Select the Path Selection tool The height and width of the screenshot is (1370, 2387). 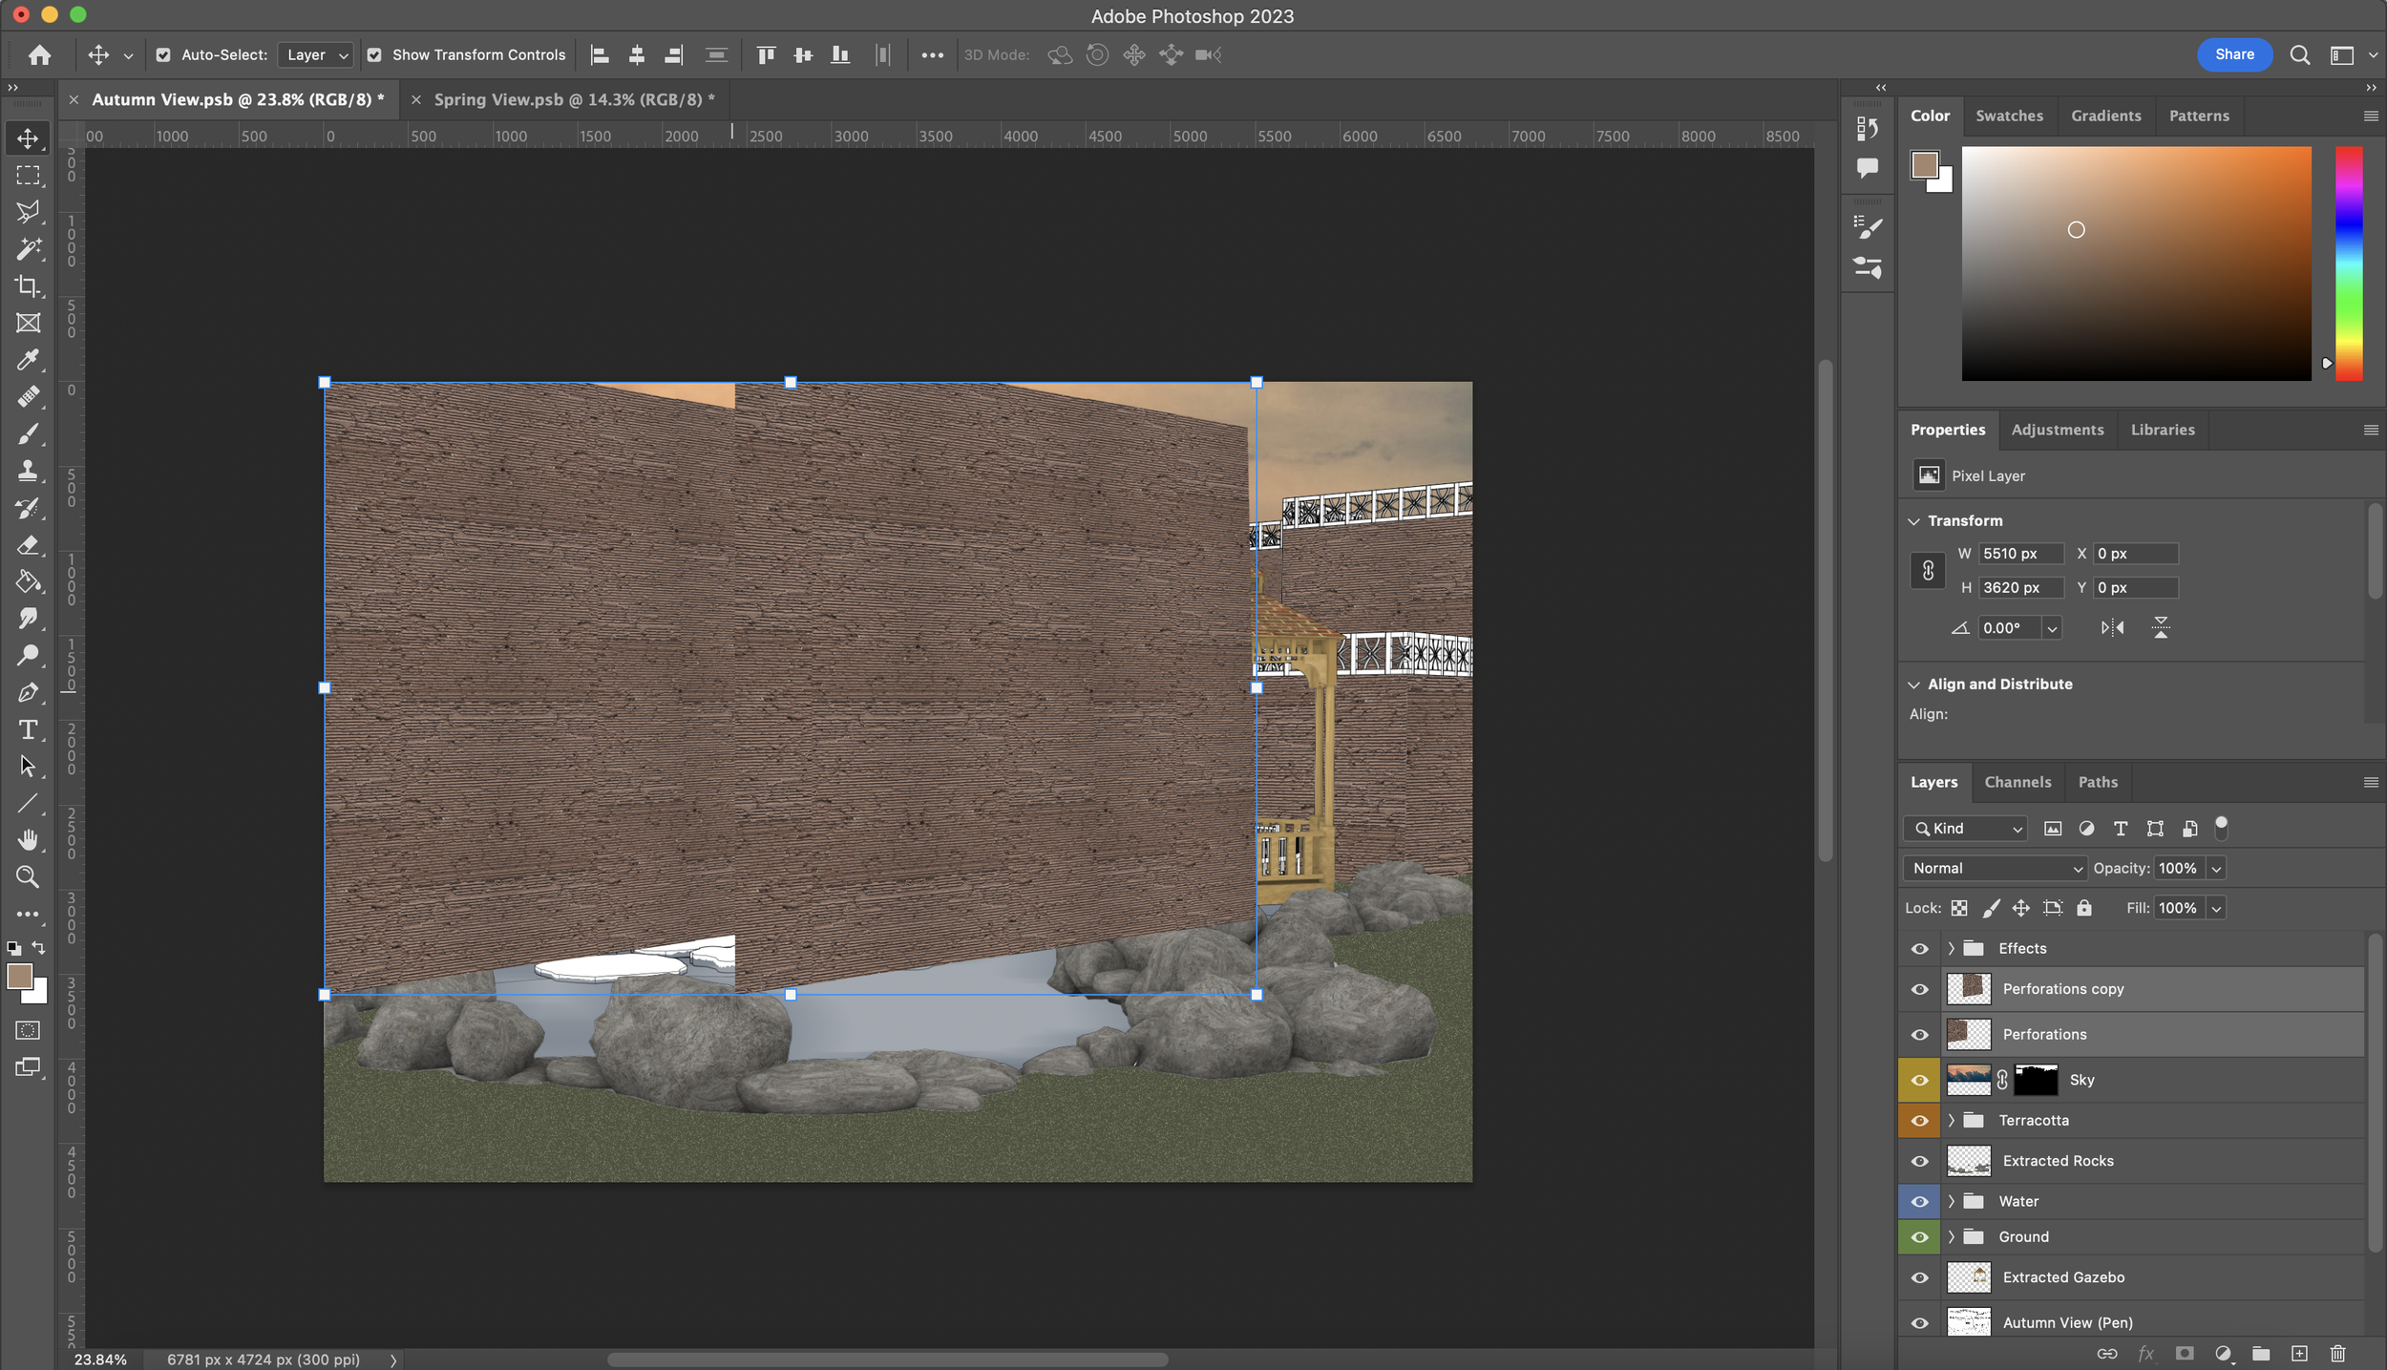(x=28, y=767)
